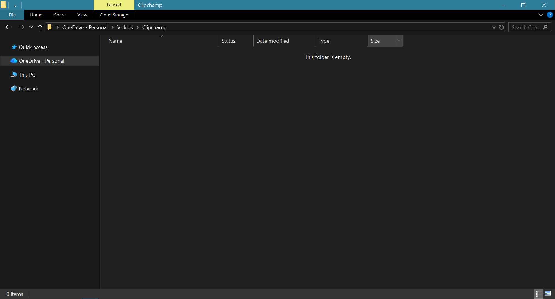The height and width of the screenshot is (299, 555).
Task: Open the File Explorer Help icon
Action: point(550,15)
